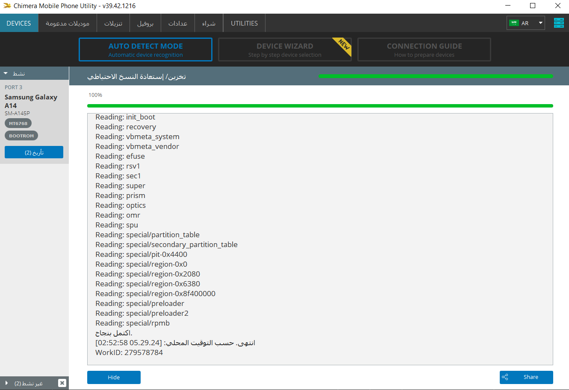The image size is (569, 390).
Task: Click the share icon on Share button
Action: pyautogui.click(x=505, y=377)
